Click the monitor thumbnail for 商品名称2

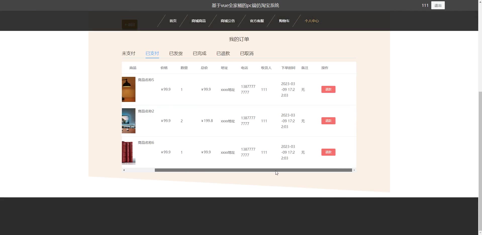(129, 121)
